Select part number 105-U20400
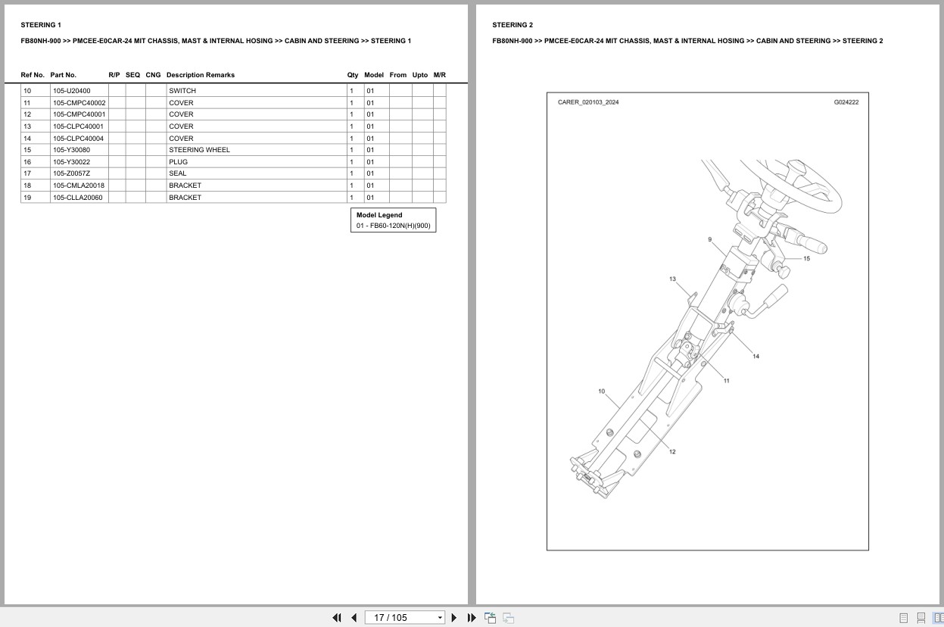 pos(71,91)
